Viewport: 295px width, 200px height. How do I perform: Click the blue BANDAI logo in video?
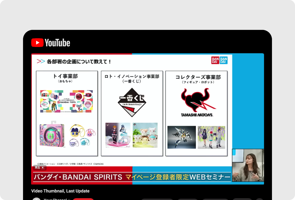tap(224, 60)
